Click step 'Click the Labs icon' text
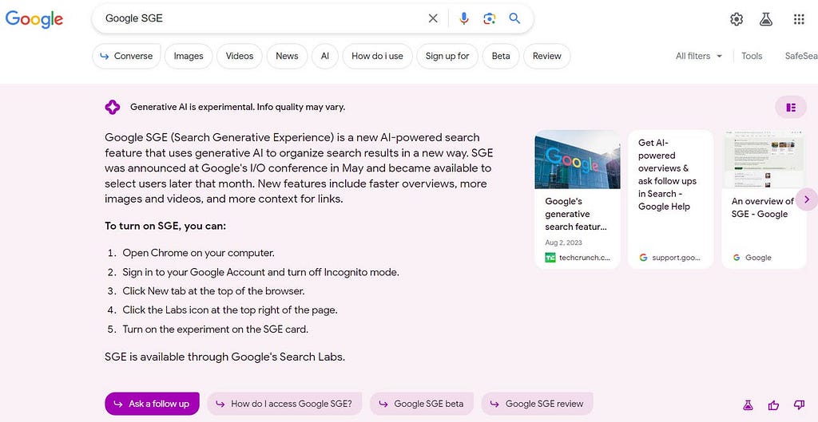 pyautogui.click(x=230, y=310)
